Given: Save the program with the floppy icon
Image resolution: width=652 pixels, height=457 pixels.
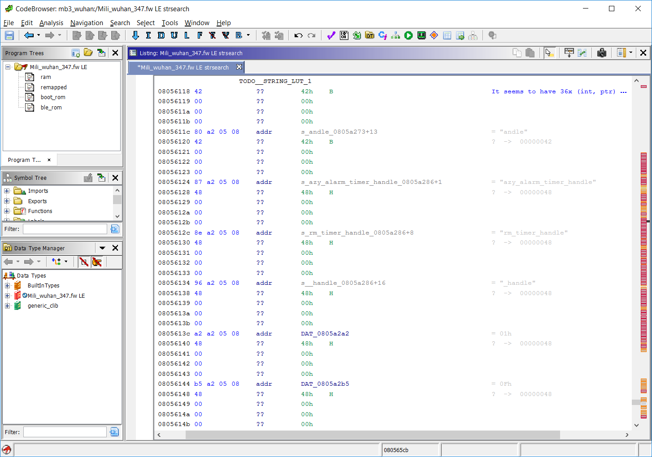Looking at the screenshot, I should tap(9, 35).
